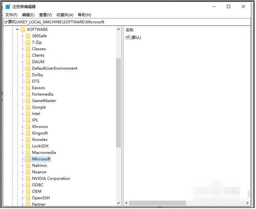Select the 7-Zip folder icon
The width and height of the screenshot is (256, 209).
point(28,42)
